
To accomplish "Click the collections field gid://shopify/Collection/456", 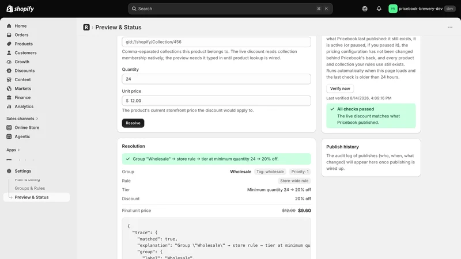I will pos(217,42).
